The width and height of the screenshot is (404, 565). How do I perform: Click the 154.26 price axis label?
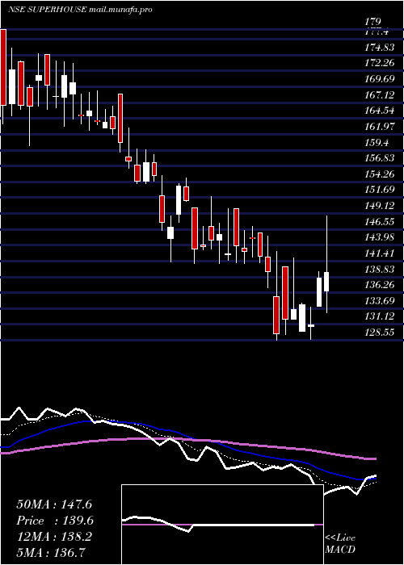(x=381, y=174)
